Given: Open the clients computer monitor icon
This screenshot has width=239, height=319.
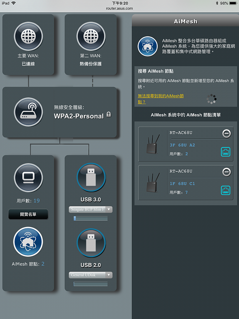Looking at the screenshot, I should [28, 177].
